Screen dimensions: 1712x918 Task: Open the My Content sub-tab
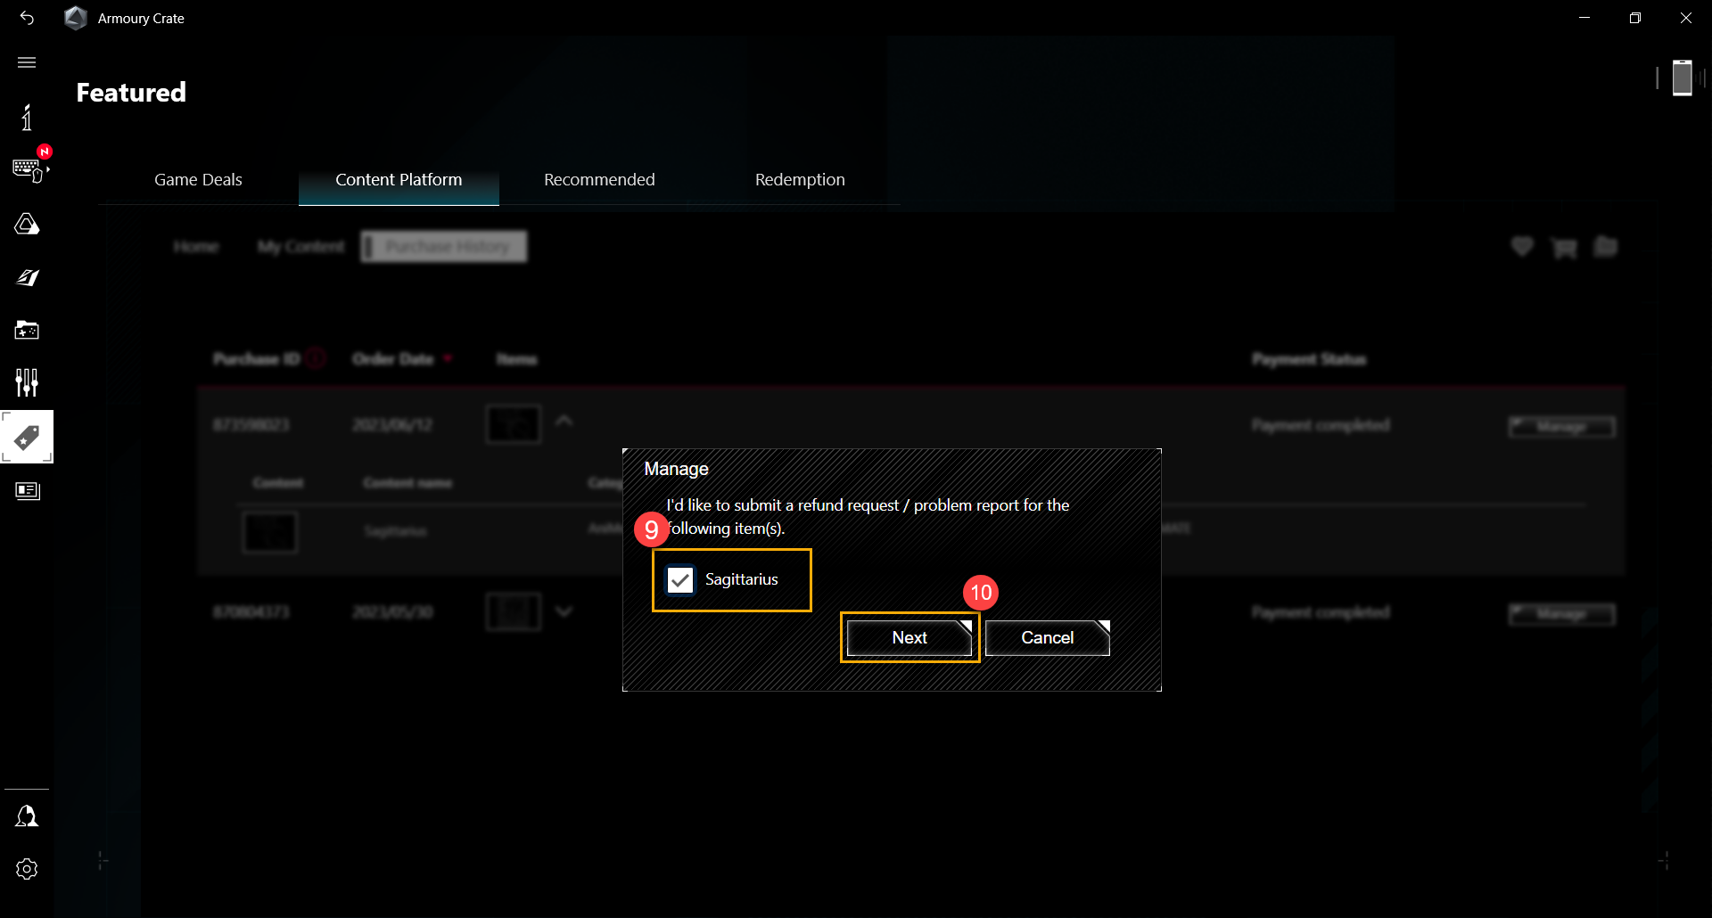coord(300,247)
